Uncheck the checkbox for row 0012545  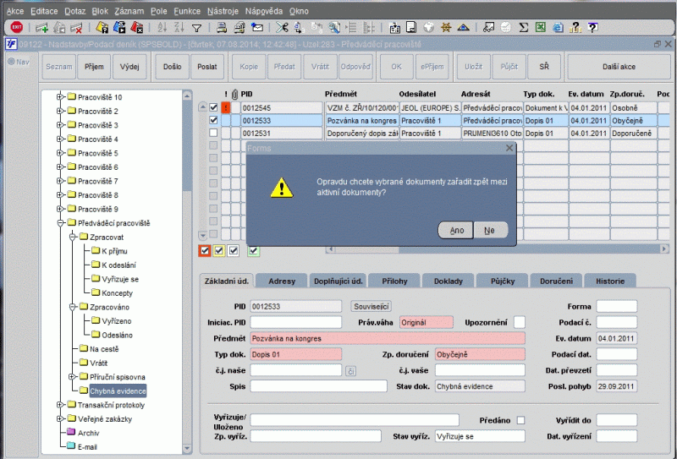click(x=213, y=107)
